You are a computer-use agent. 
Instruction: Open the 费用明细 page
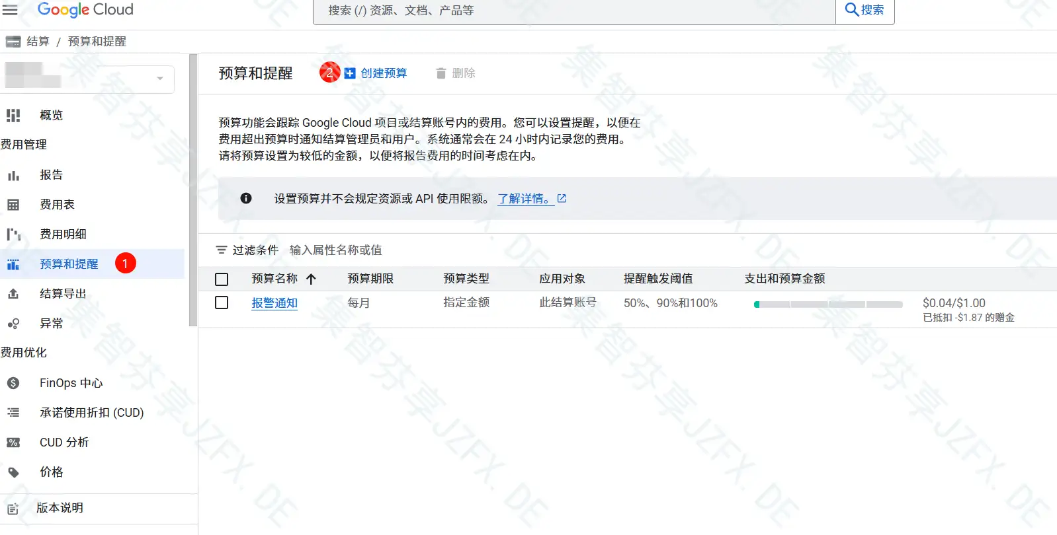click(x=63, y=234)
